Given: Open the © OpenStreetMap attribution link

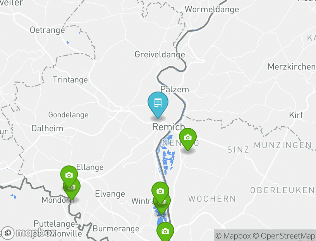Looking at the screenshot, I should 284,236.
